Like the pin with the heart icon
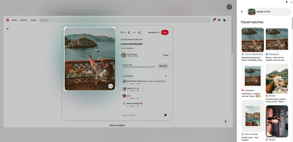Viewport: 293px width, 142px height. tap(122, 33)
